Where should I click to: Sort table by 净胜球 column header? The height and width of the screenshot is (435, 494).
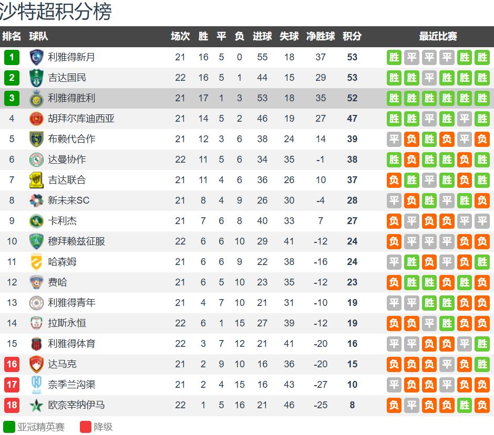pos(321,36)
